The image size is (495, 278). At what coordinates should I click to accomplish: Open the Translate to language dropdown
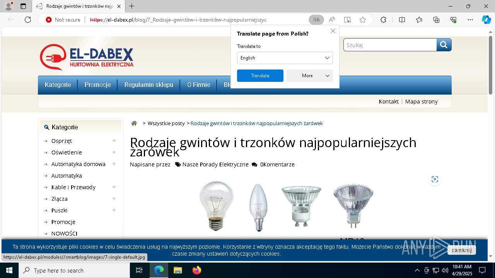[285, 58]
